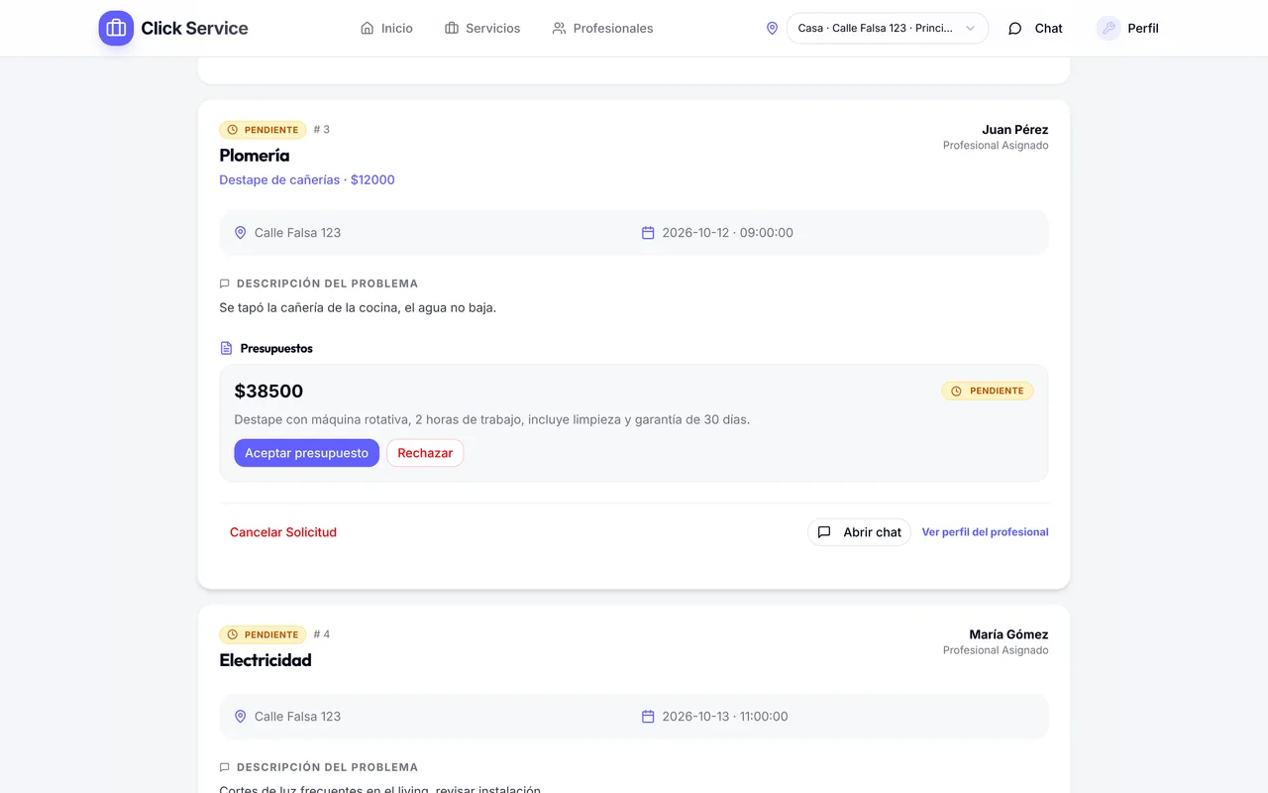Click the $38500 quote amount
Image resolution: width=1268 pixels, height=793 pixels.
(x=268, y=392)
